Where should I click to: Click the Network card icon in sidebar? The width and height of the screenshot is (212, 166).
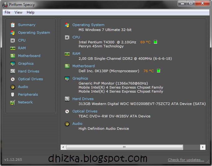(13, 103)
